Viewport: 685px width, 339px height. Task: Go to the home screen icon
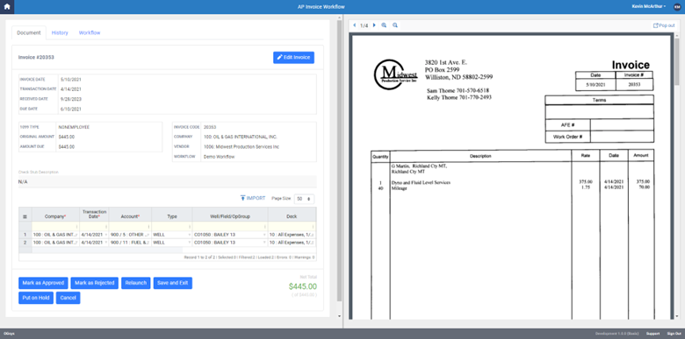pos(7,6)
